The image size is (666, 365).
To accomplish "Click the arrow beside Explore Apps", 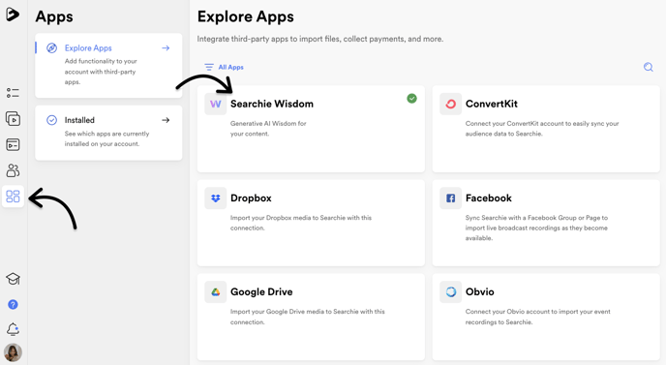I will [x=166, y=48].
